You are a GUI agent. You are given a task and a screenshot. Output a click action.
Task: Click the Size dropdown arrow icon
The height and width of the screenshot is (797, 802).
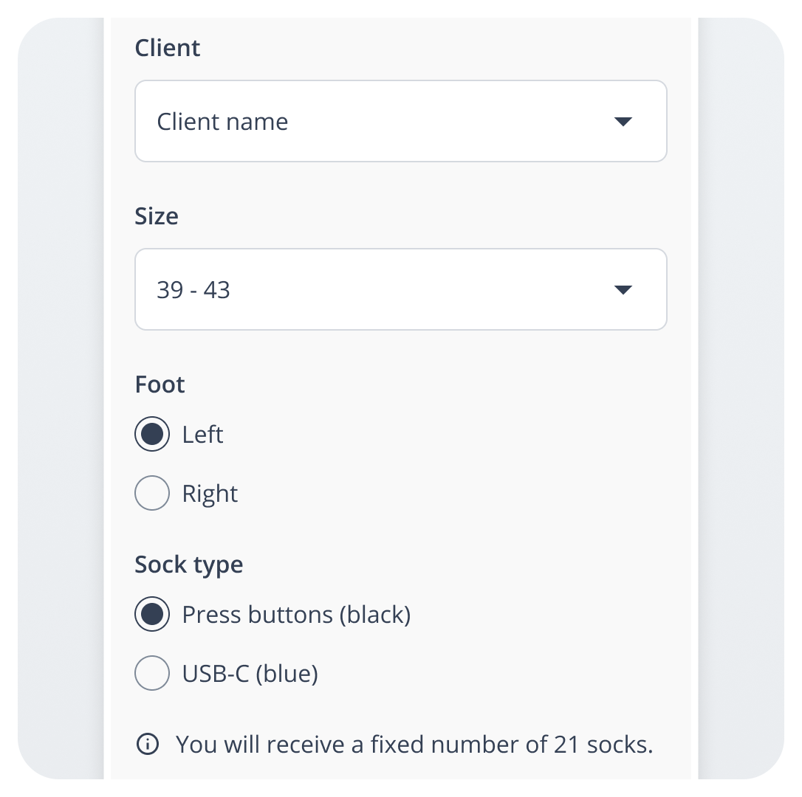point(623,290)
